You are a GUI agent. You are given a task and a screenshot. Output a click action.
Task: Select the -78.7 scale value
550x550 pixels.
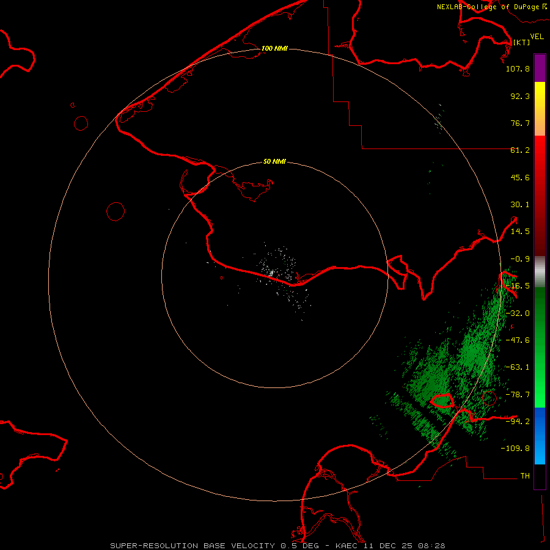[518, 395]
